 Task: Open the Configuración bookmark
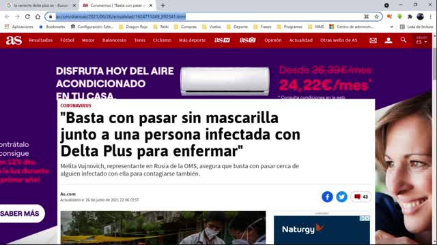[x=92, y=27]
